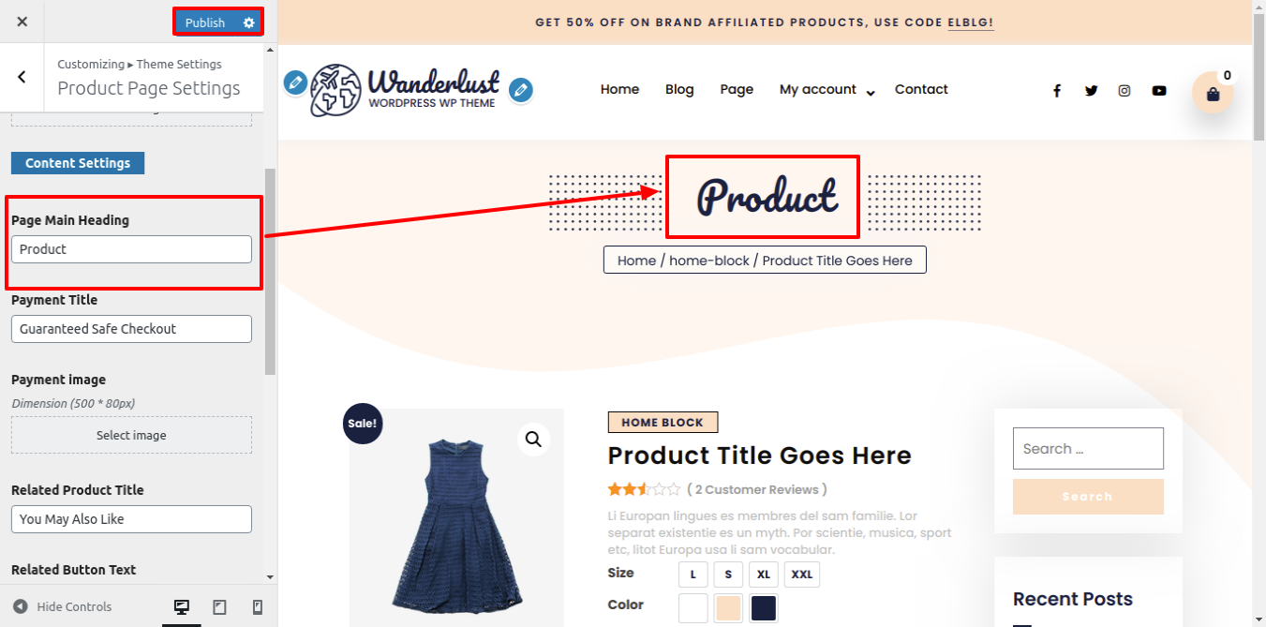
Task: Open the publish settings gear
Action: [x=248, y=22]
